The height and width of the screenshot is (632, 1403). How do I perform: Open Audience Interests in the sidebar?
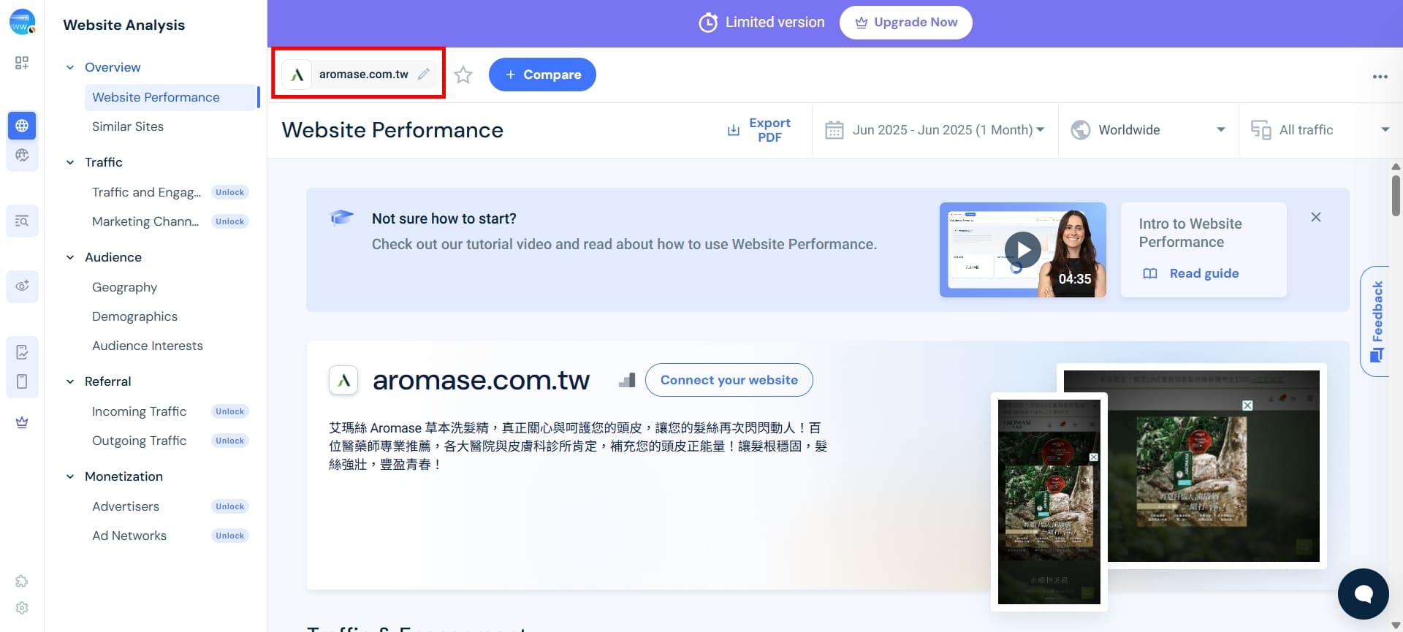click(x=148, y=346)
